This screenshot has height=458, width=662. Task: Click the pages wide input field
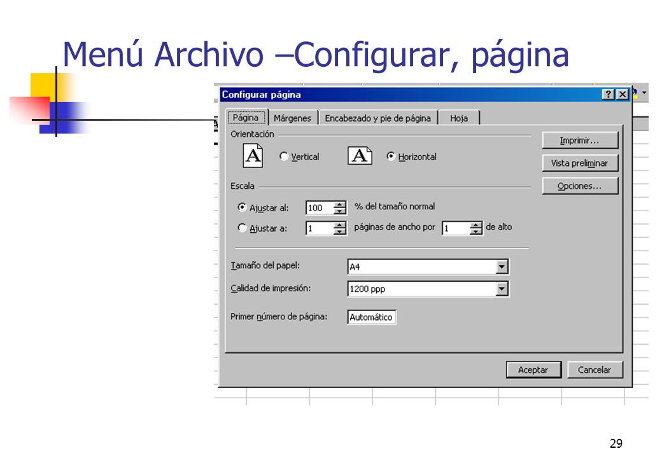click(320, 228)
